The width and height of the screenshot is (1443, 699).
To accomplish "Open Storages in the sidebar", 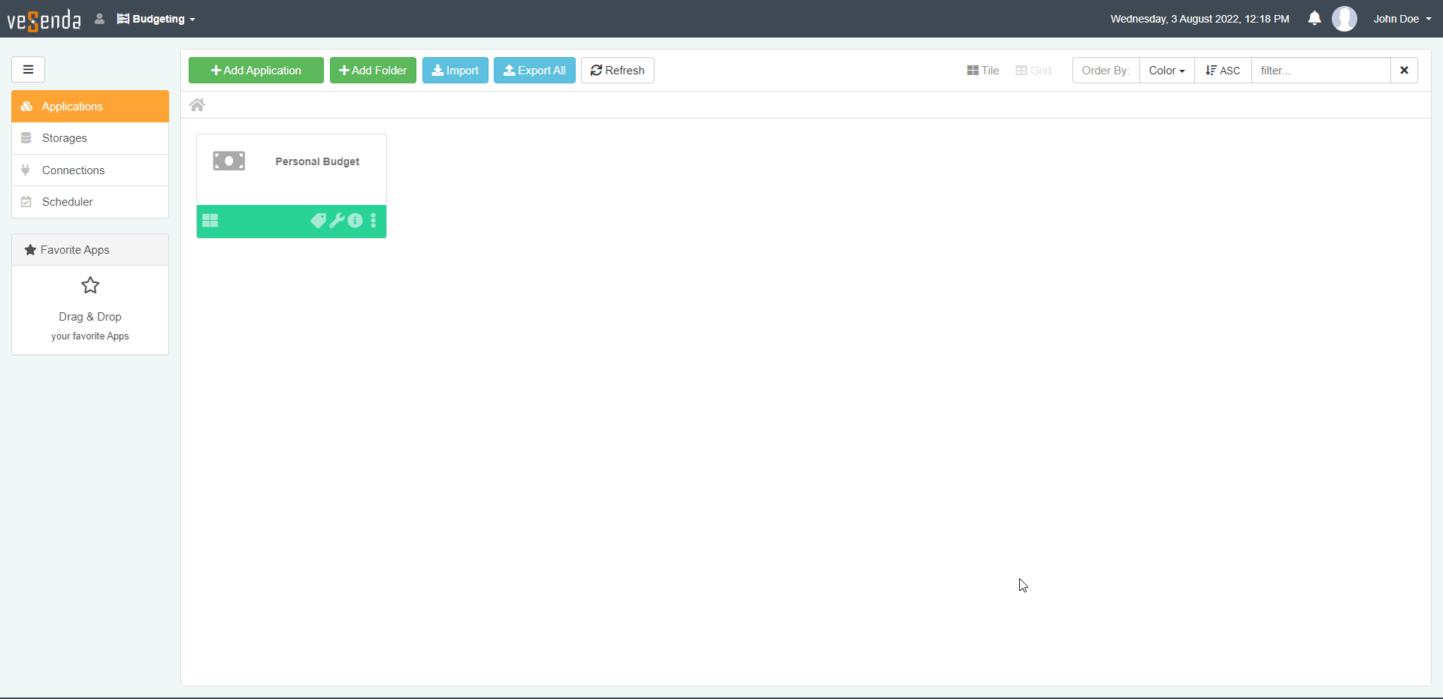I will click(x=65, y=138).
